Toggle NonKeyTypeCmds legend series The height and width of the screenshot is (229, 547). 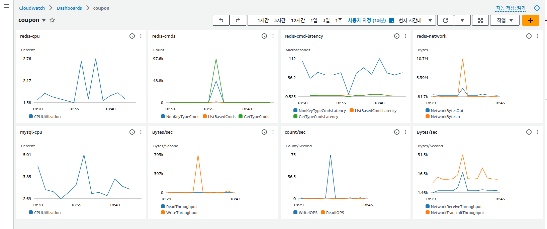[x=180, y=117]
